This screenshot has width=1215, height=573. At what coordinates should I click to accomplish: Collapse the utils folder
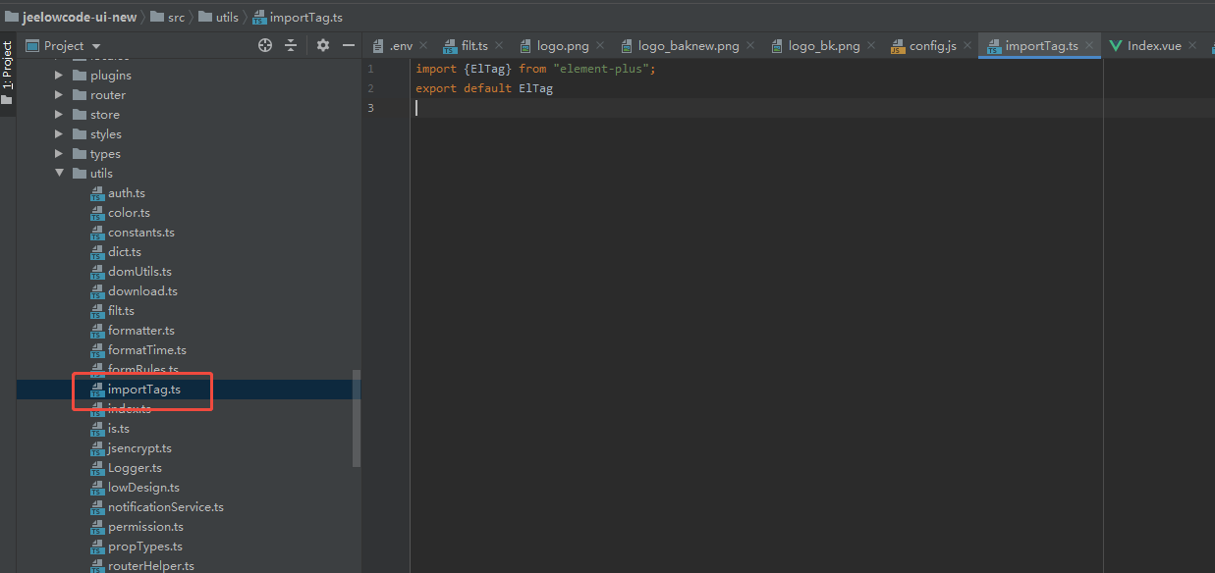pos(59,174)
